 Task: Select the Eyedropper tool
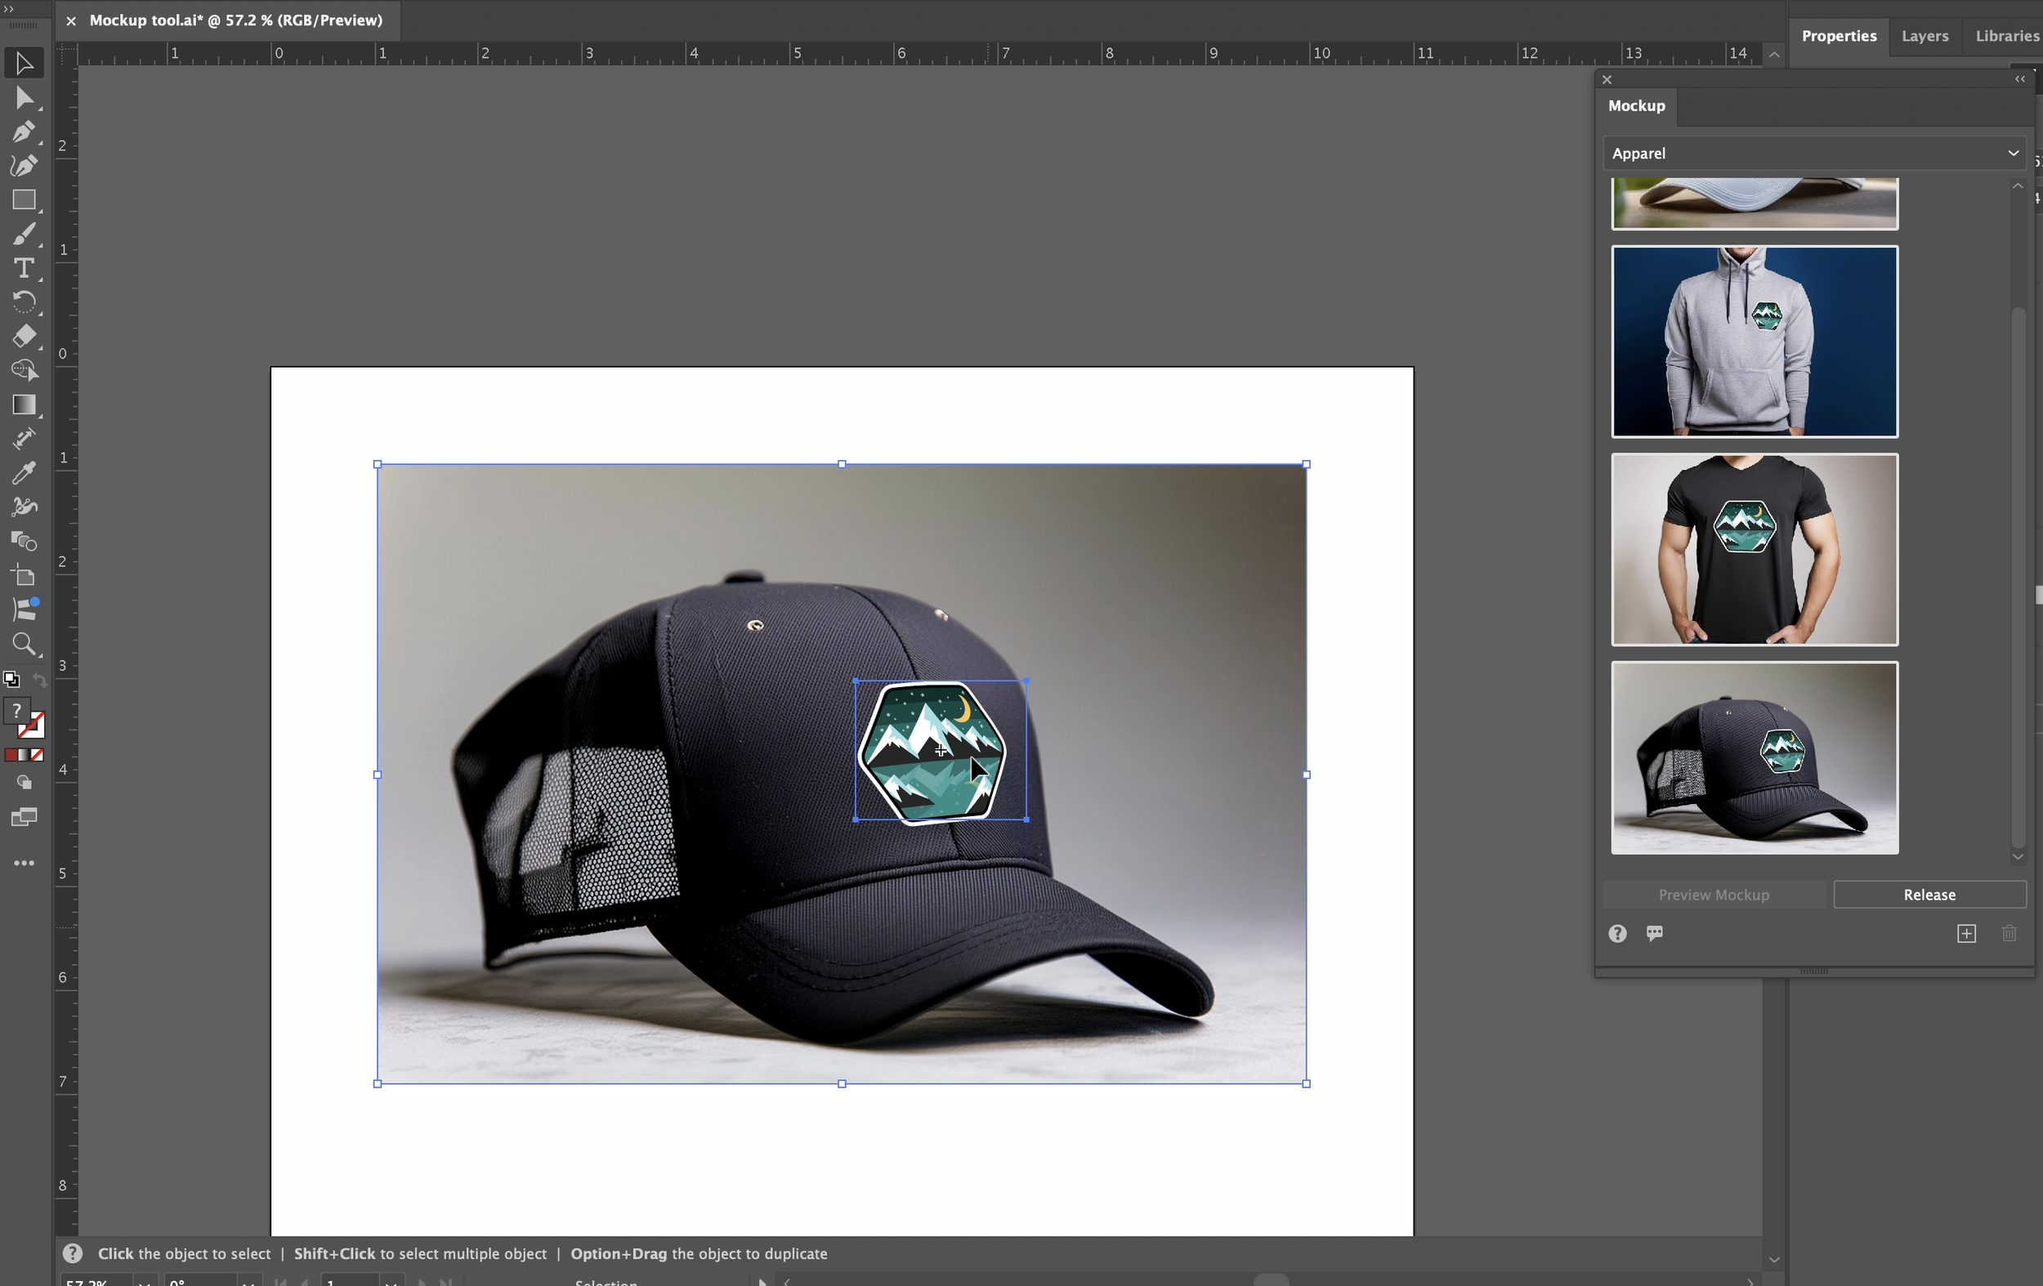pyautogui.click(x=24, y=472)
